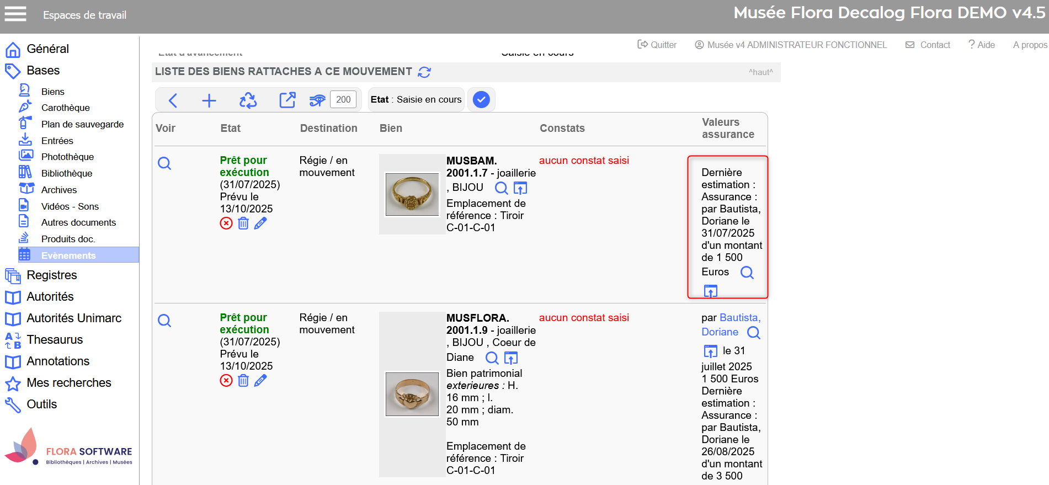Refresh the list of attached items
Image resolution: width=1049 pixels, height=485 pixels.
coord(424,72)
